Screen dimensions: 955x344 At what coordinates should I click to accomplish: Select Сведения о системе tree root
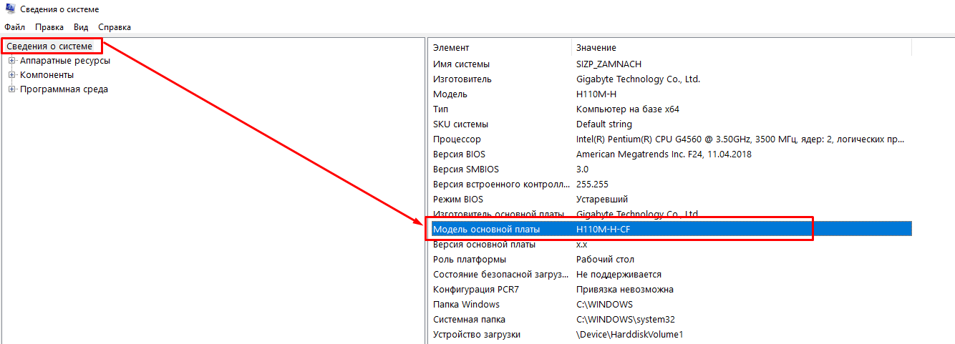[x=49, y=46]
